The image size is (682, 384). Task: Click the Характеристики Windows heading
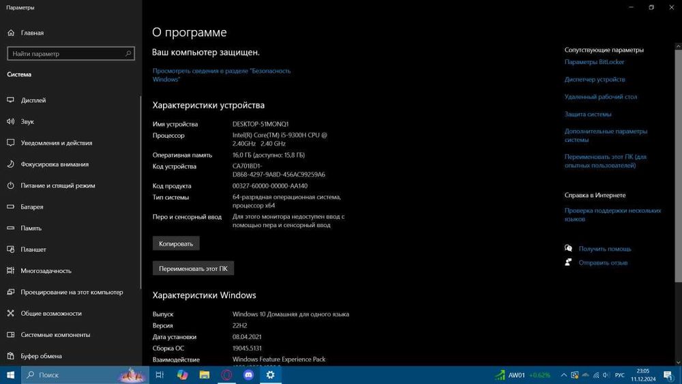click(x=204, y=295)
